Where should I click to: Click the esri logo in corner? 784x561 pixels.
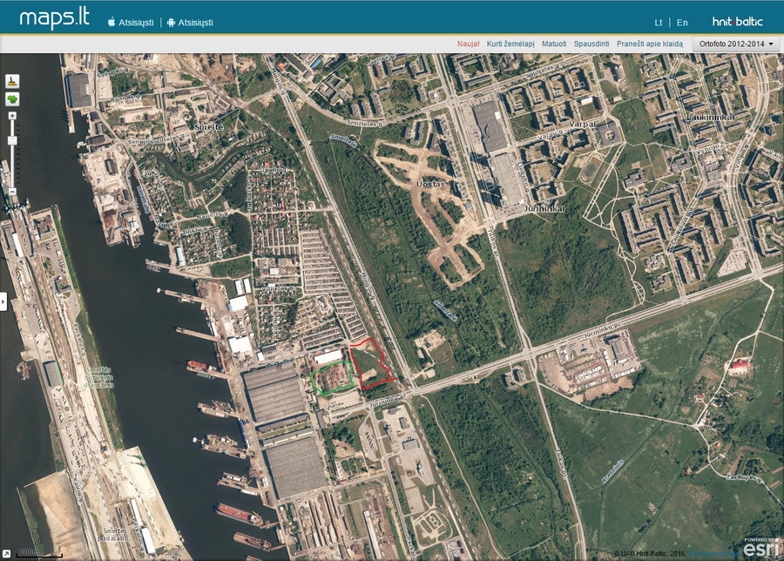760,548
